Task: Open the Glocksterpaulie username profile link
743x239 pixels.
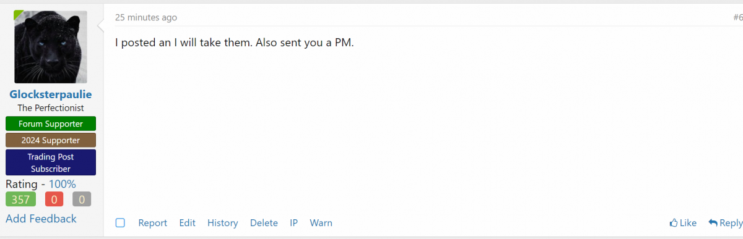Action: tap(51, 94)
